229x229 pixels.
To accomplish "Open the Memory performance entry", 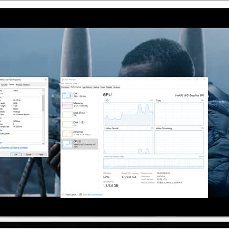I will [x=80, y=105].
